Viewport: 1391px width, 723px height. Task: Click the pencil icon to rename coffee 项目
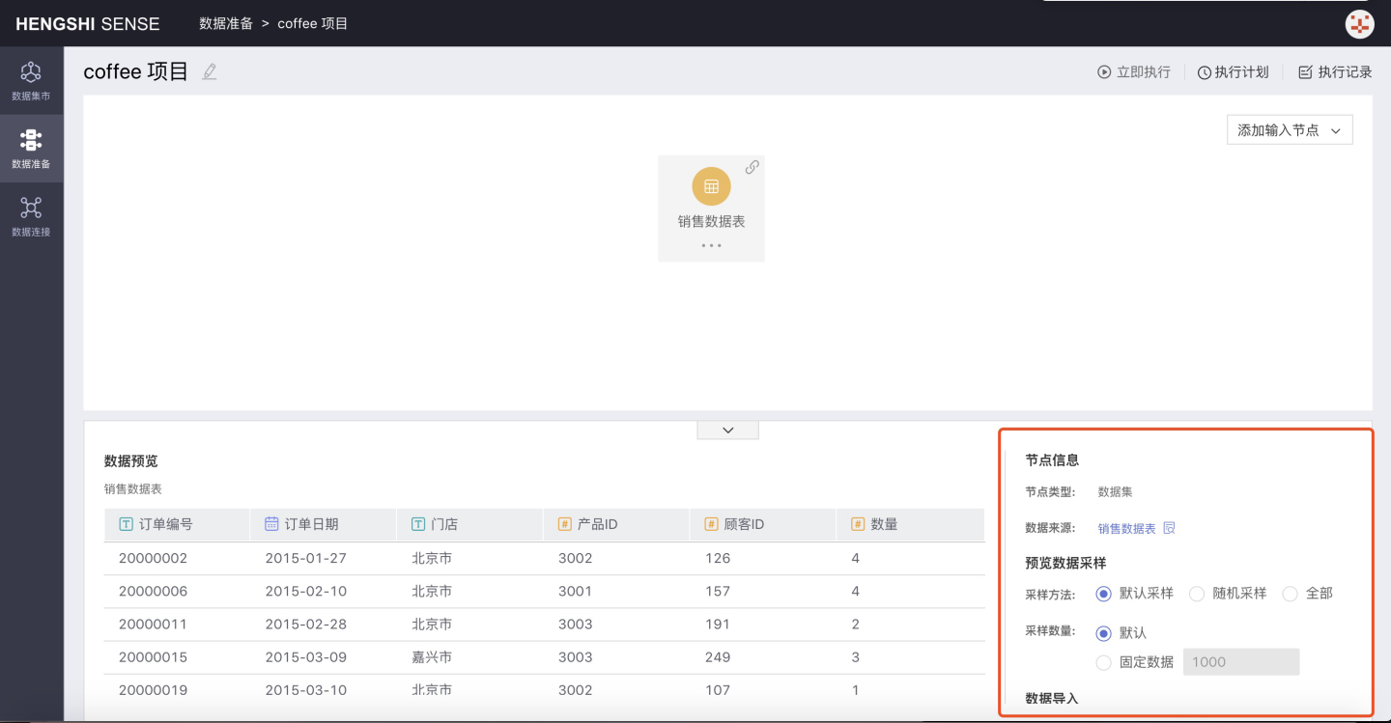pos(210,72)
